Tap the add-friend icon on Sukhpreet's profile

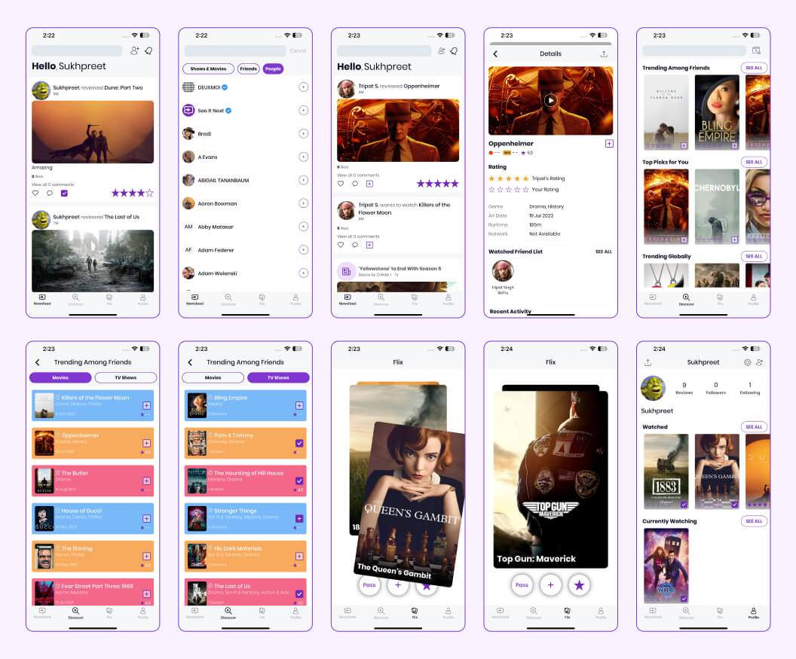click(x=760, y=363)
